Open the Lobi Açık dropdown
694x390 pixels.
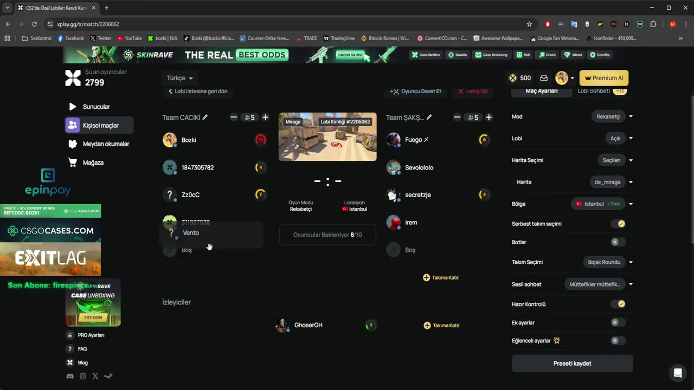(x=619, y=138)
